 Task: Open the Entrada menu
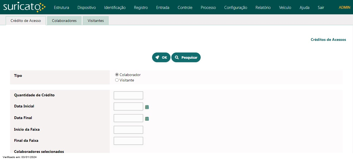click(x=163, y=8)
